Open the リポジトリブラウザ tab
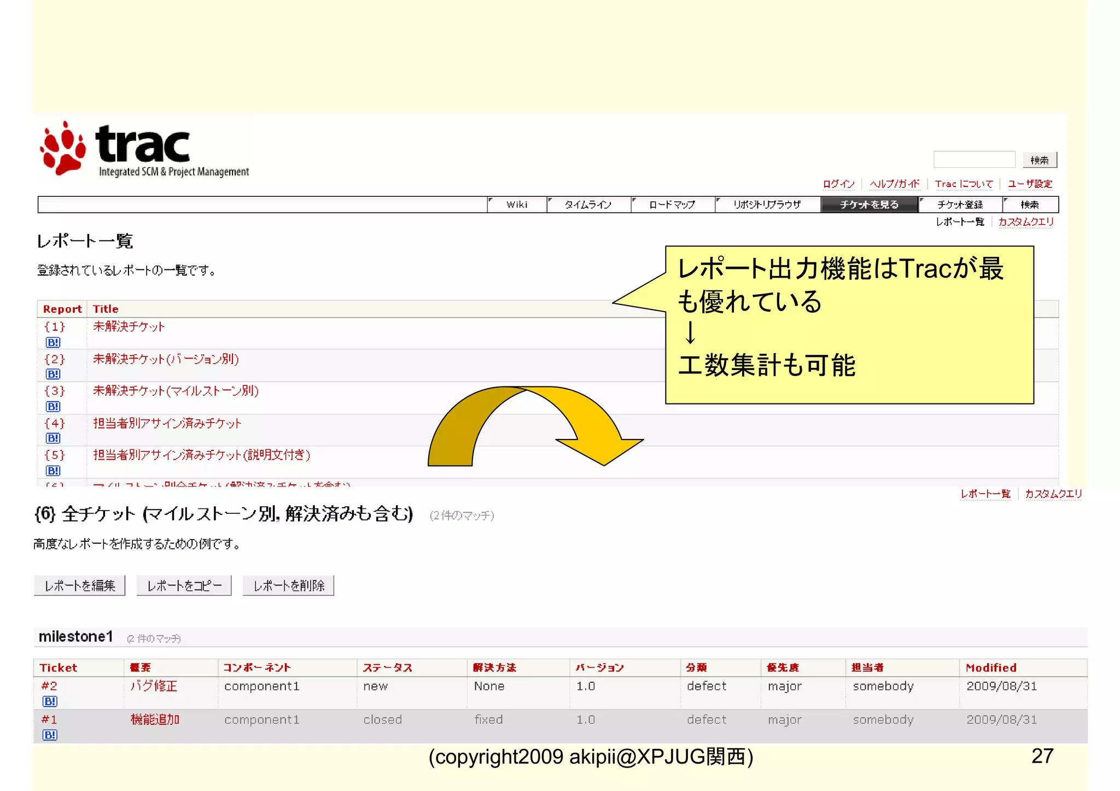This screenshot has width=1120, height=791. 767,204
